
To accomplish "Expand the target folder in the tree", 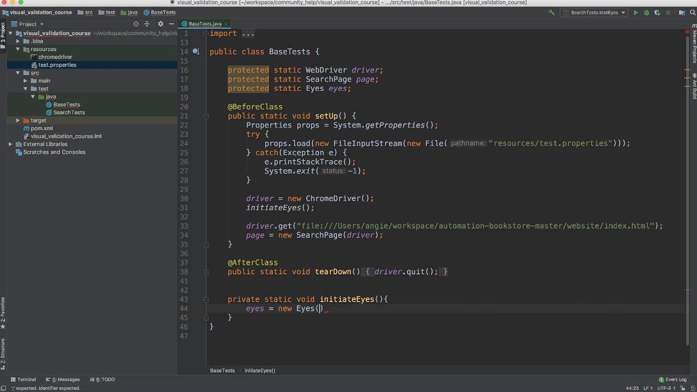I will [x=18, y=120].
